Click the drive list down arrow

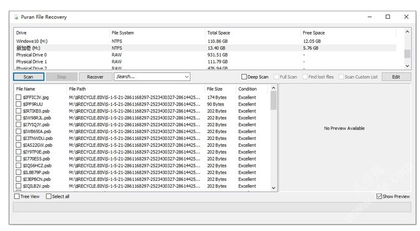point(407,66)
